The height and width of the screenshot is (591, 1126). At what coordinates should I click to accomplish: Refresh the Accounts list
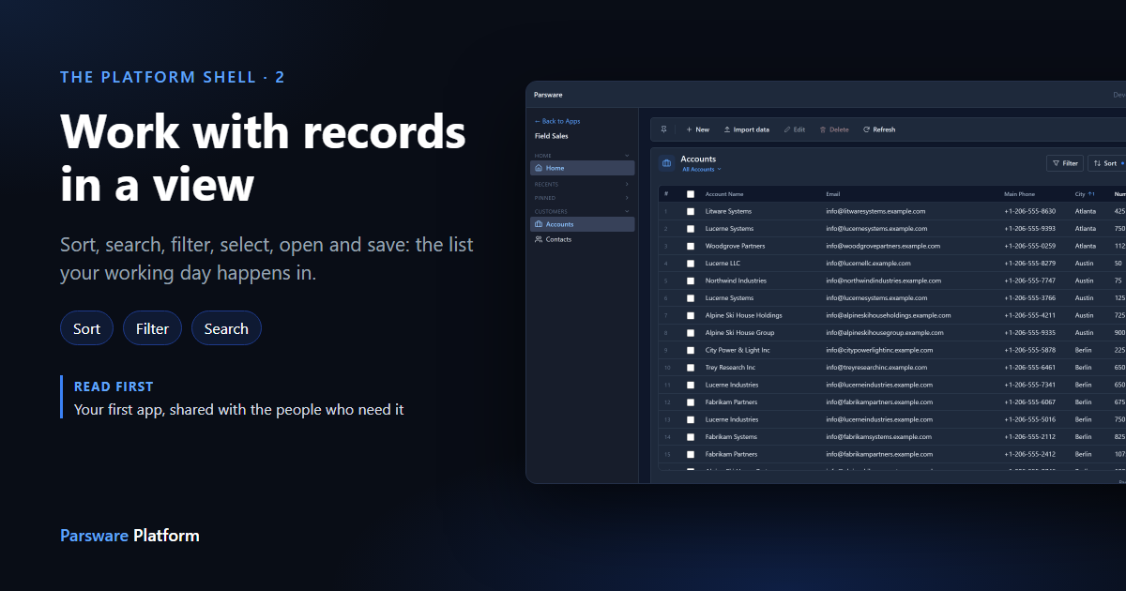point(879,129)
